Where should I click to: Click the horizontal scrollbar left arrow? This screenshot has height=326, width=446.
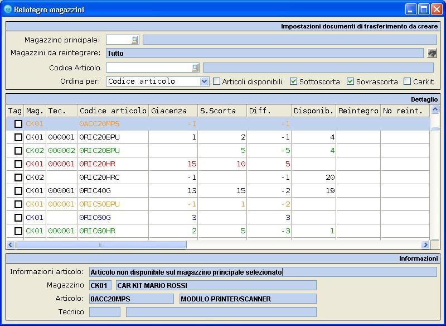pyautogui.click(x=11, y=244)
